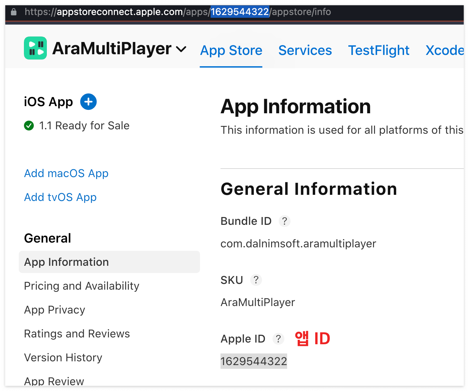Viewport: 469px width, 391px height.
Task: Click the Apple ID label
Action: 243,339
